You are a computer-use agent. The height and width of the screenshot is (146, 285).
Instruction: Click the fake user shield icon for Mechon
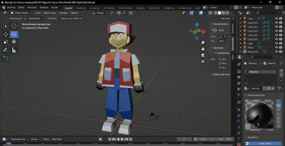(x=264, y=88)
